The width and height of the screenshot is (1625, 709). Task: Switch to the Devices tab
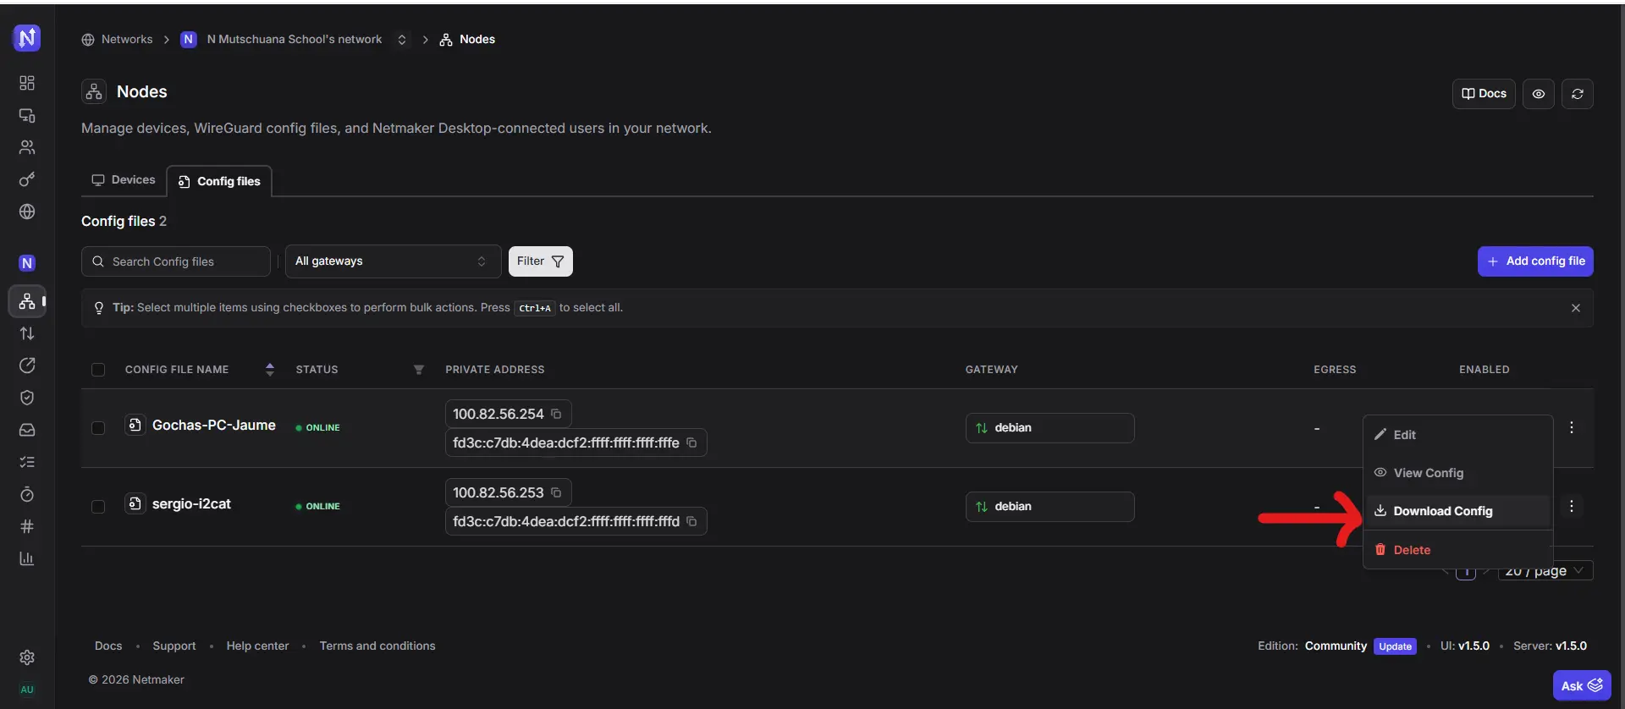click(x=124, y=180)
